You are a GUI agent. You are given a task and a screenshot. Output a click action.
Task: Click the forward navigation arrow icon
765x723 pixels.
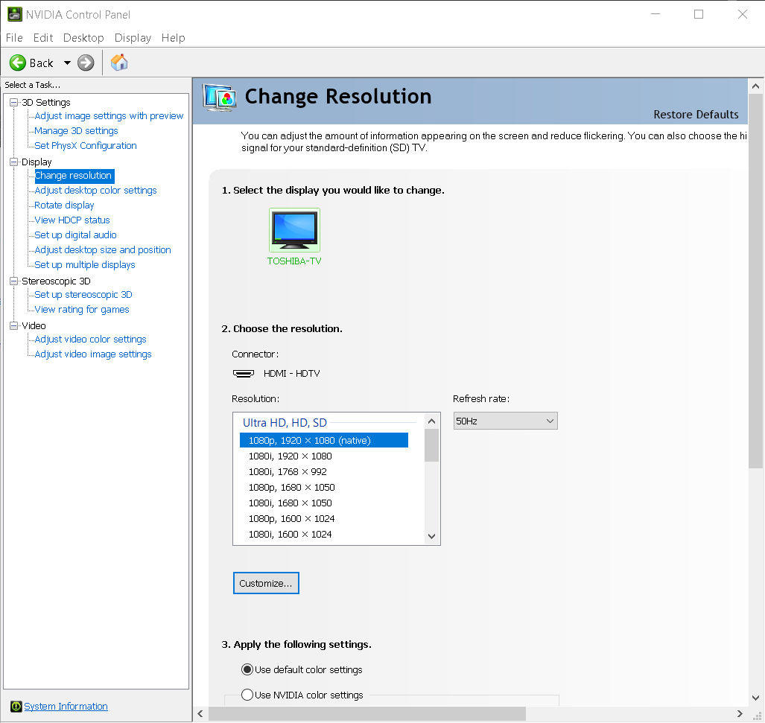[x=85, y=63]
